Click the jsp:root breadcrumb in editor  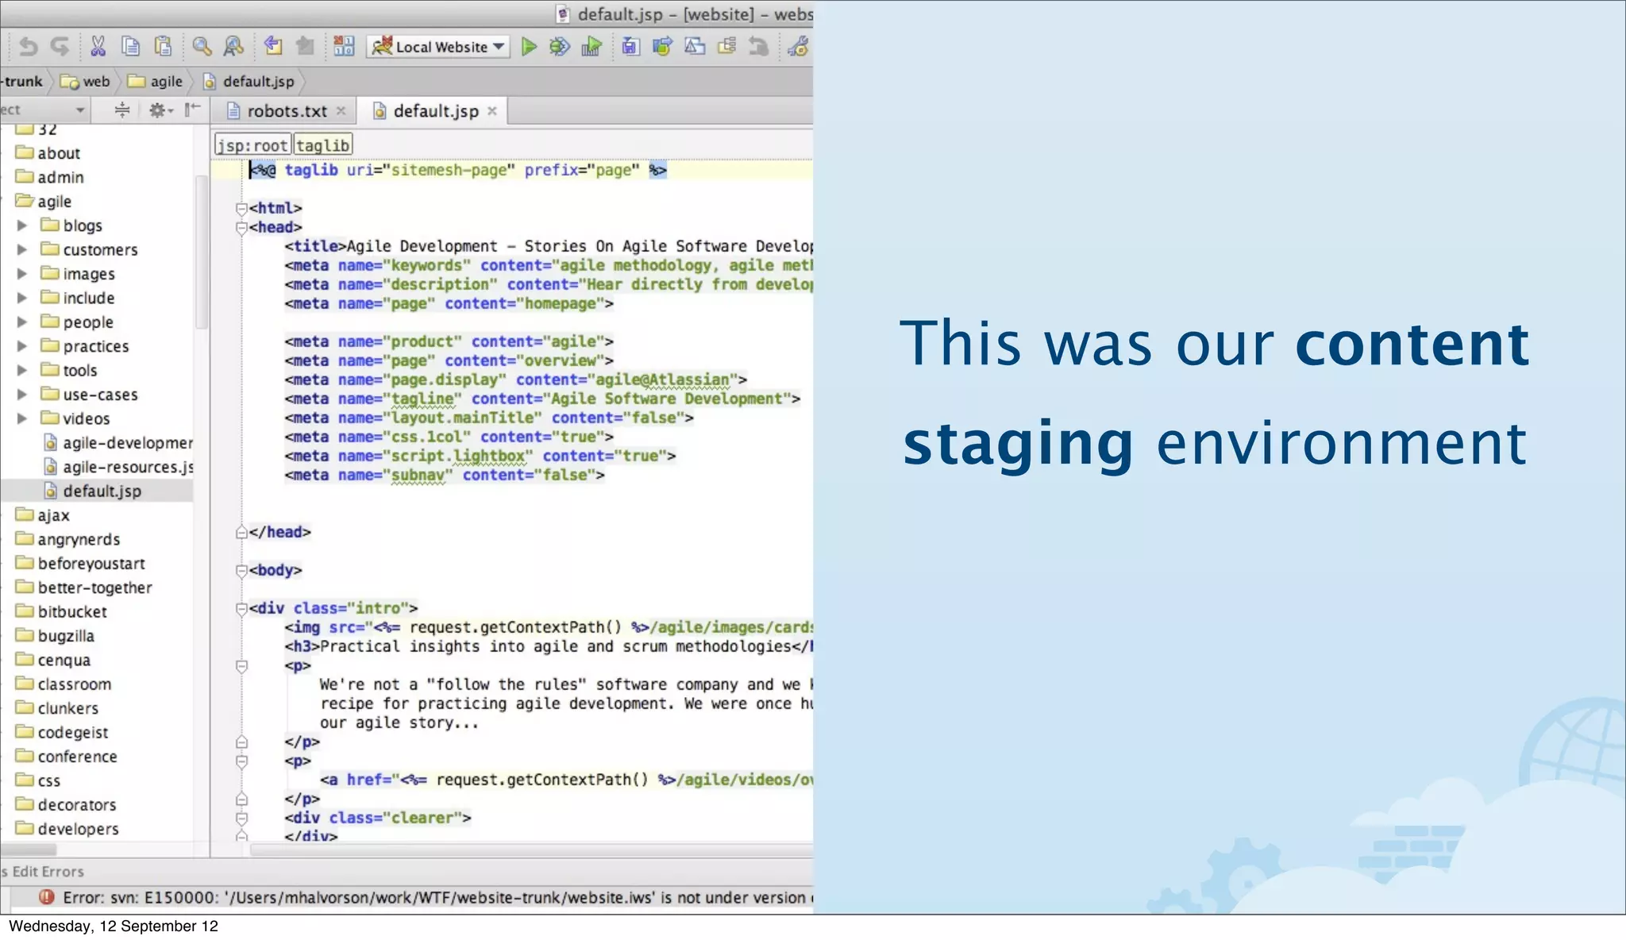[x=252, y=145]
